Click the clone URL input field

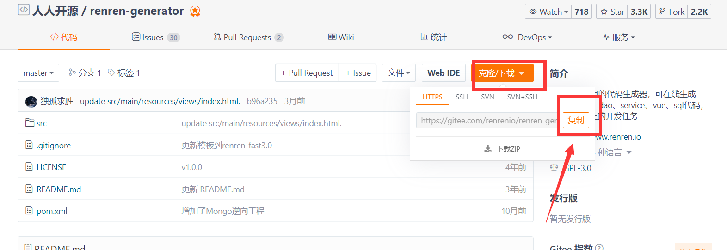(487, 121)
